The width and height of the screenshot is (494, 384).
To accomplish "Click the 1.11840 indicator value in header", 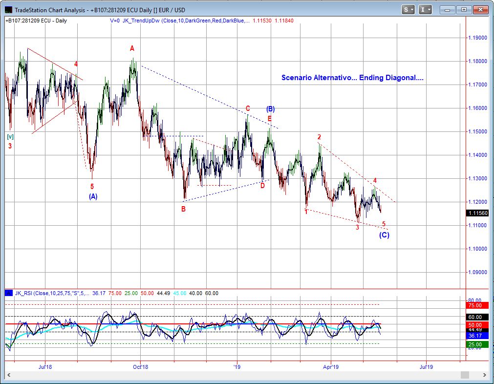I will [284, 21].
